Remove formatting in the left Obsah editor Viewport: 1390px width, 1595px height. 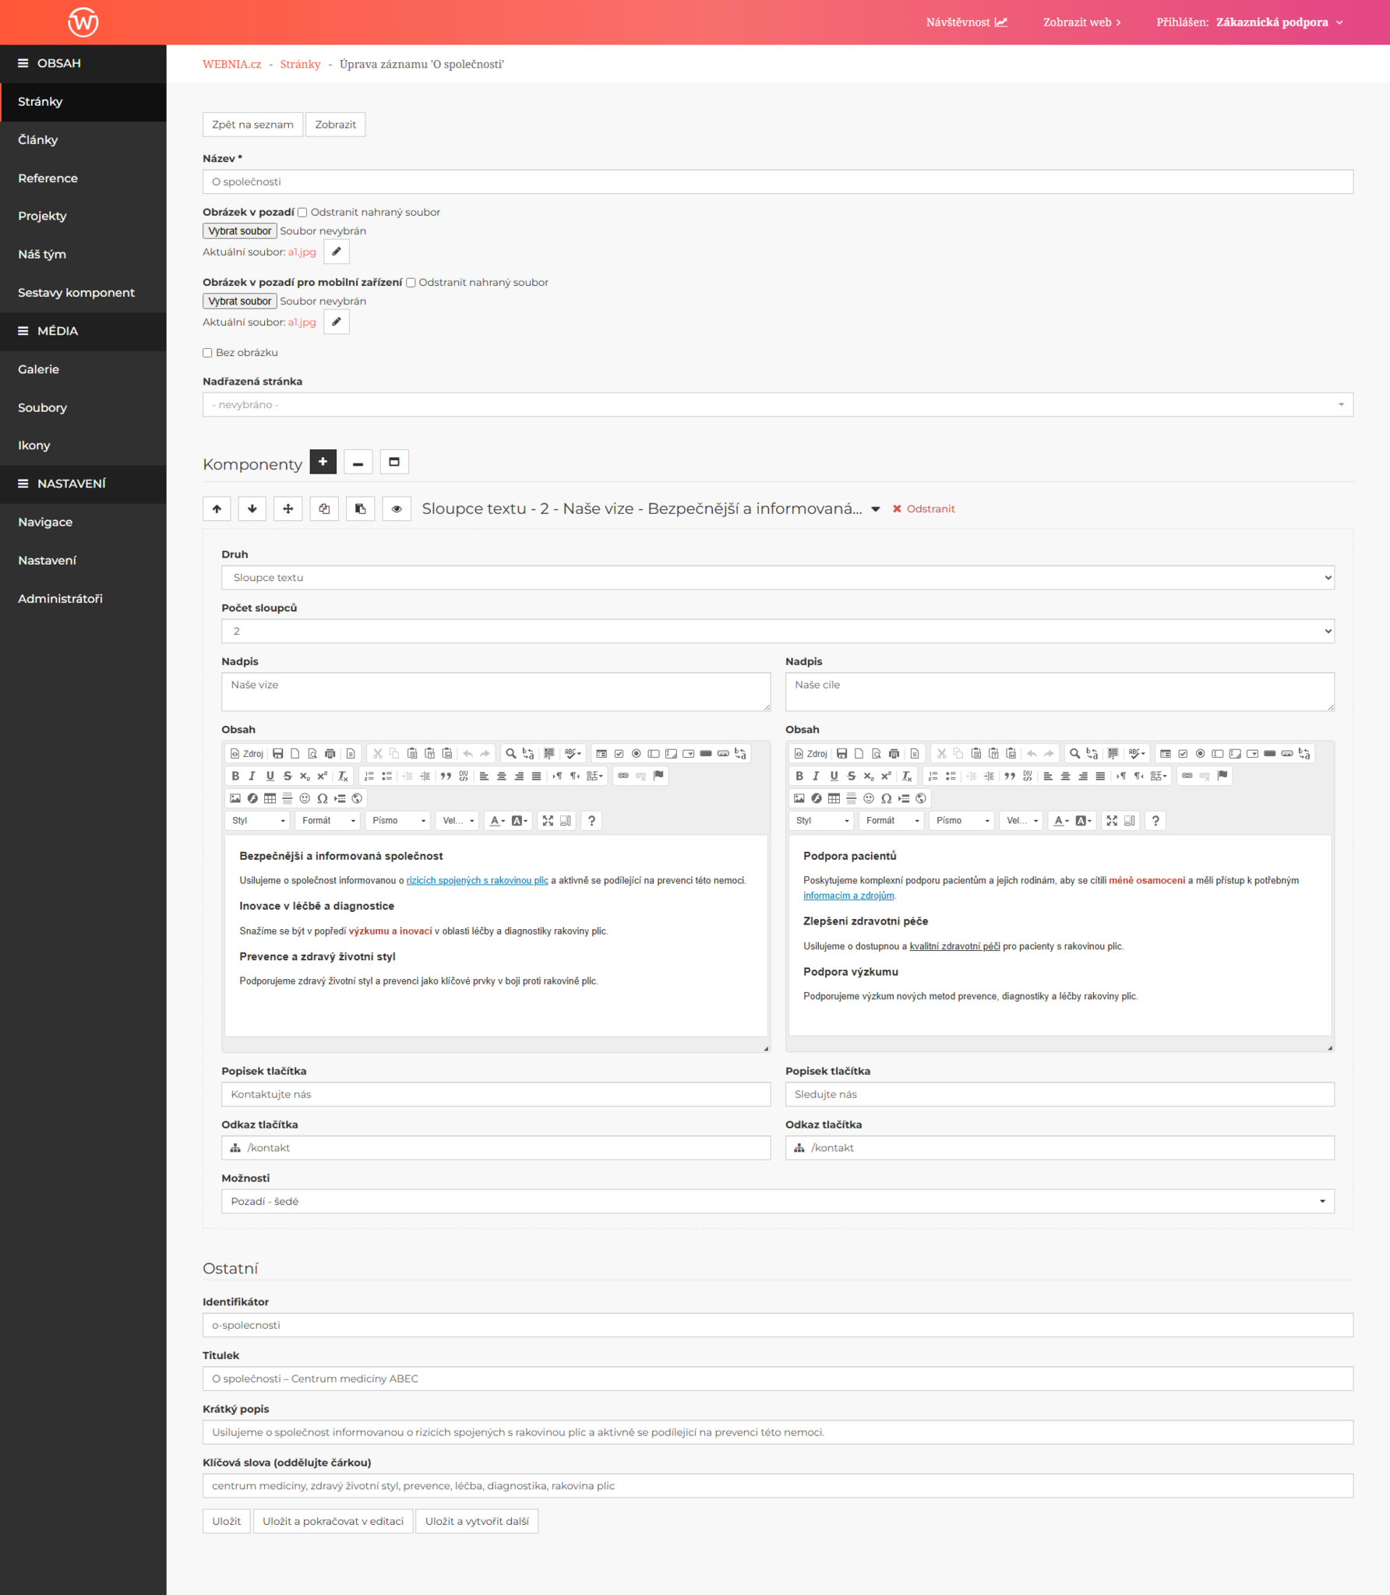point(343,776)
